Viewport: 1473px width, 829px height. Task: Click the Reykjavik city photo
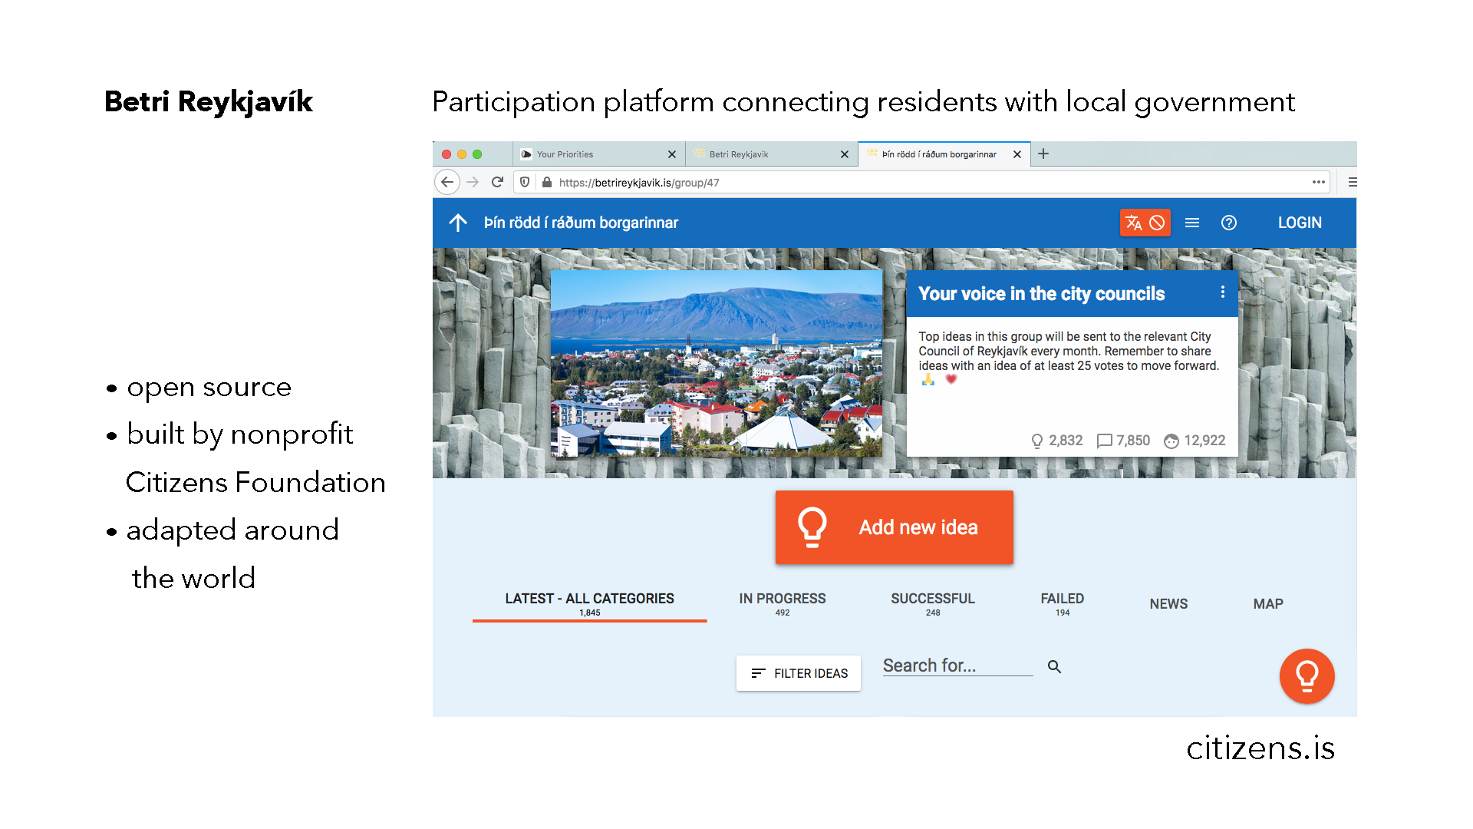717,363
